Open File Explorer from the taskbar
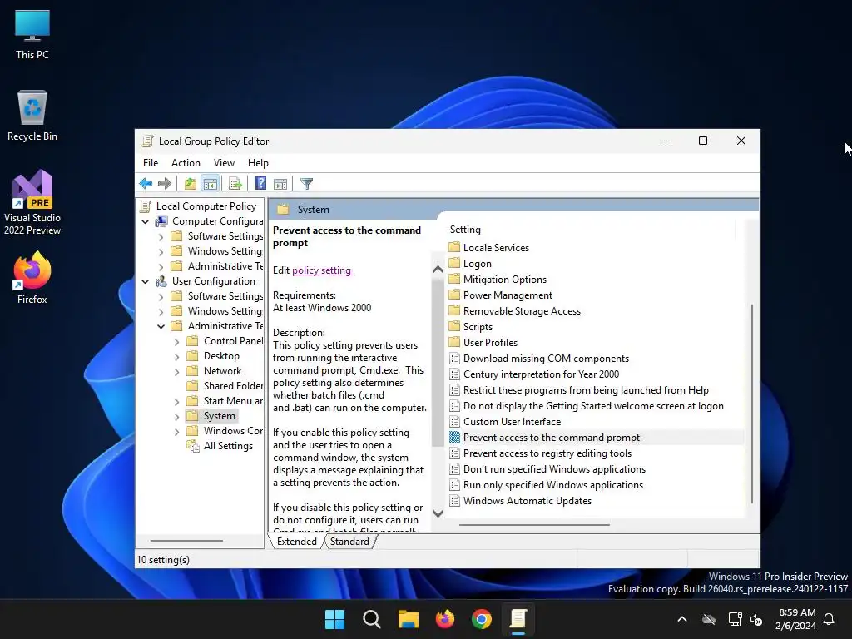The height and width of the screenshot is (639, 852). (x=408, y=619)
